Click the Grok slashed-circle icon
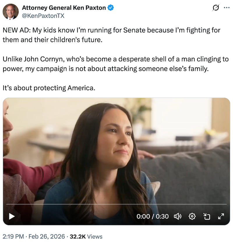This screenshot has height=244, width=233. 216,8
